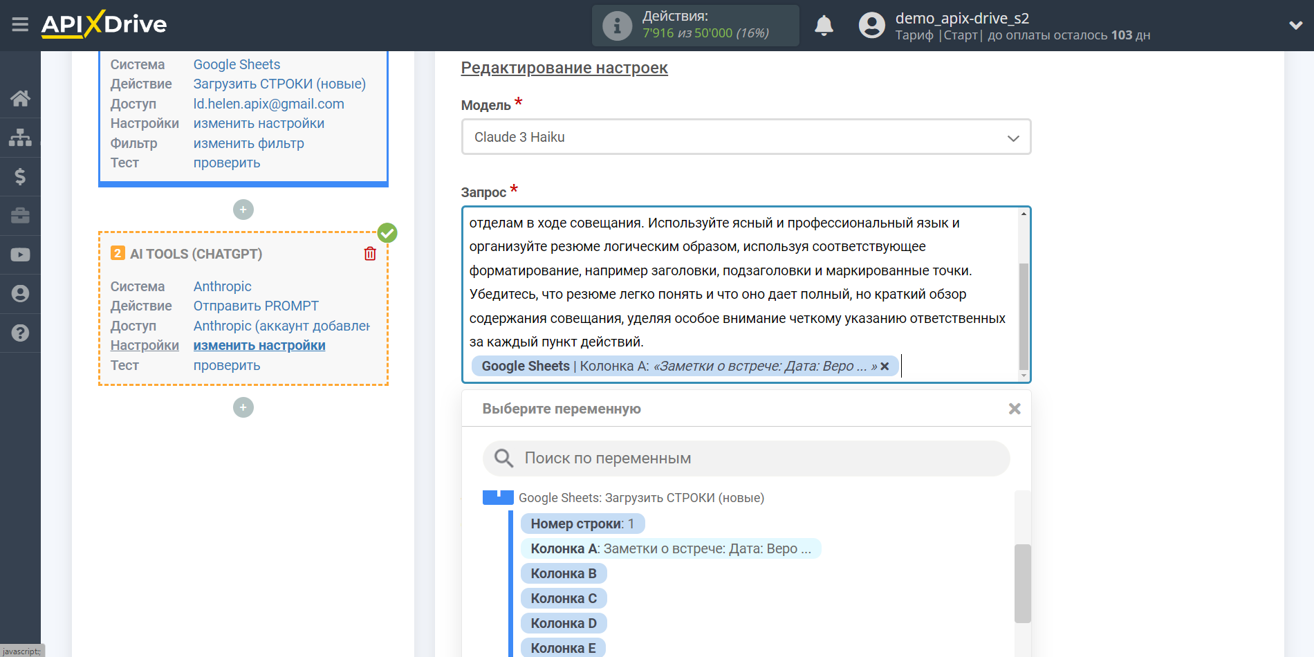Screen dimensions: 1314x657
Task: Add step after Google Sheets block
Action: 243,210
